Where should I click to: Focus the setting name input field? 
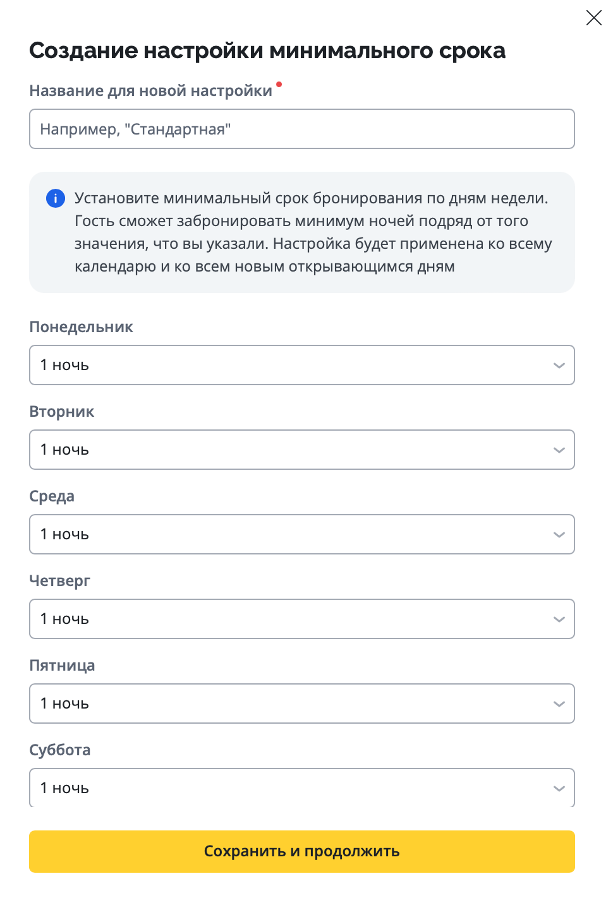(301, 129)
